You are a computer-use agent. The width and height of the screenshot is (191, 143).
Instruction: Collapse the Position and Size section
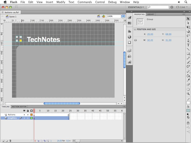tap(135, 29)
